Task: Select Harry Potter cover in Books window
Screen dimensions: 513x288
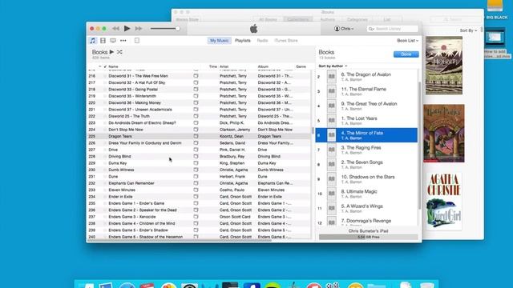Action: pyautogui.click(x=444, y=134)
